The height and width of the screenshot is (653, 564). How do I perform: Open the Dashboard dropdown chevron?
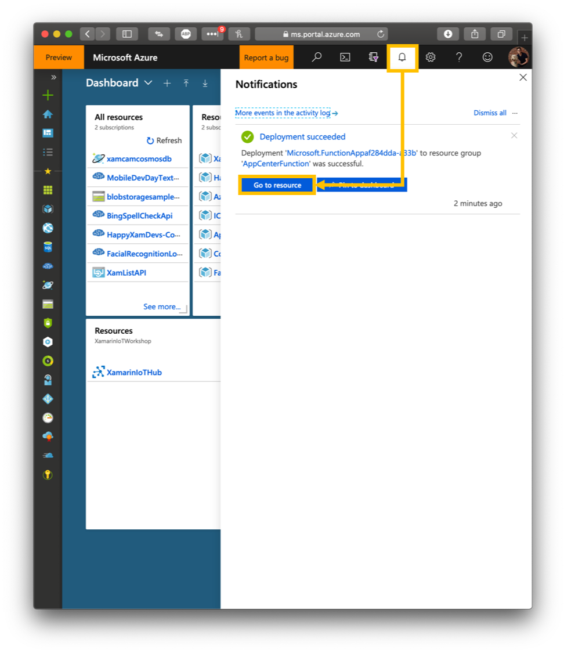tap(148, 83)
